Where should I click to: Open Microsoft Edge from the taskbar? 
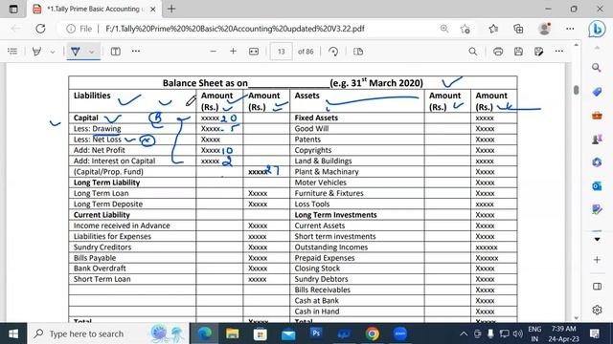(204, 333)
